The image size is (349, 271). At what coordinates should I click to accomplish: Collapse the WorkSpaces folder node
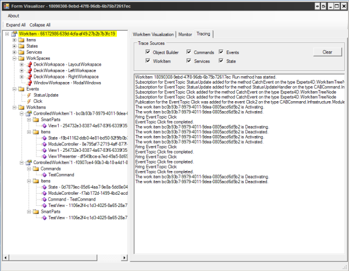[15, 58]
